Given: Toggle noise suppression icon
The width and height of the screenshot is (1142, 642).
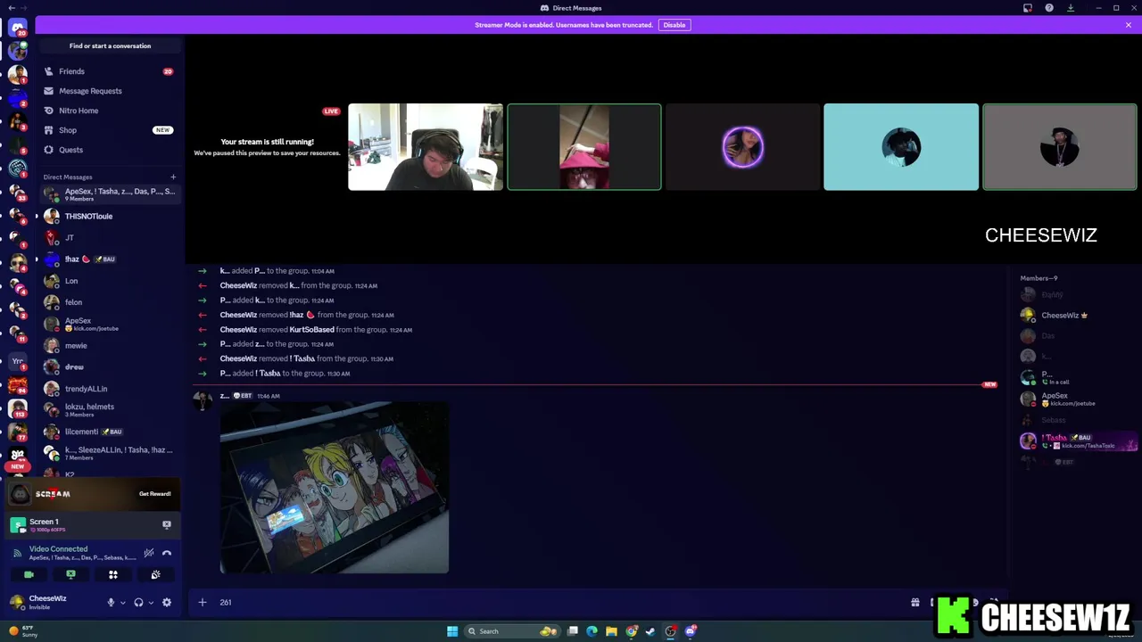Looking at the screenshot, I should [x=149, y=553].
